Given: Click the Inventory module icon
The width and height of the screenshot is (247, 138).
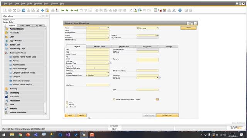Looking at the screenshot, I should (x=6, y=93).
